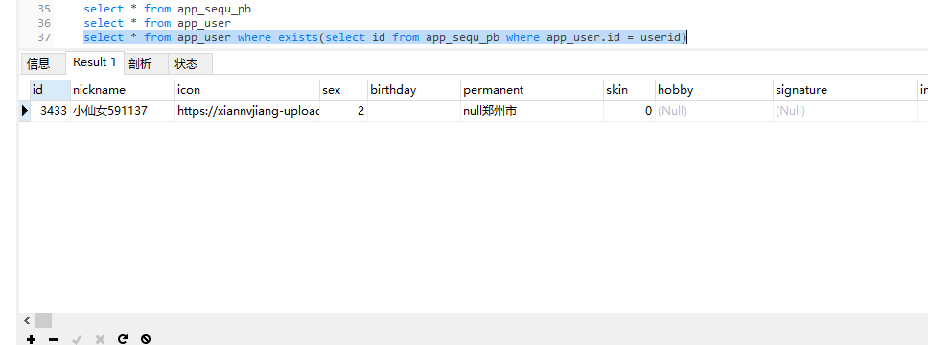This screenshot has width=928, height=345.
Task: Stop query with circle-slash icon
Action: (146, 339)
